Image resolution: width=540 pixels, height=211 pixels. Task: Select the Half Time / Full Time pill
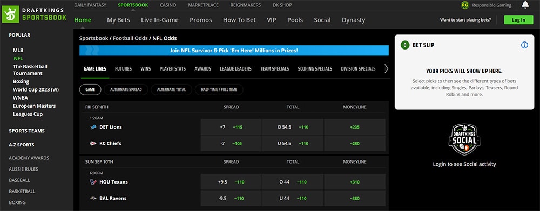219,89
